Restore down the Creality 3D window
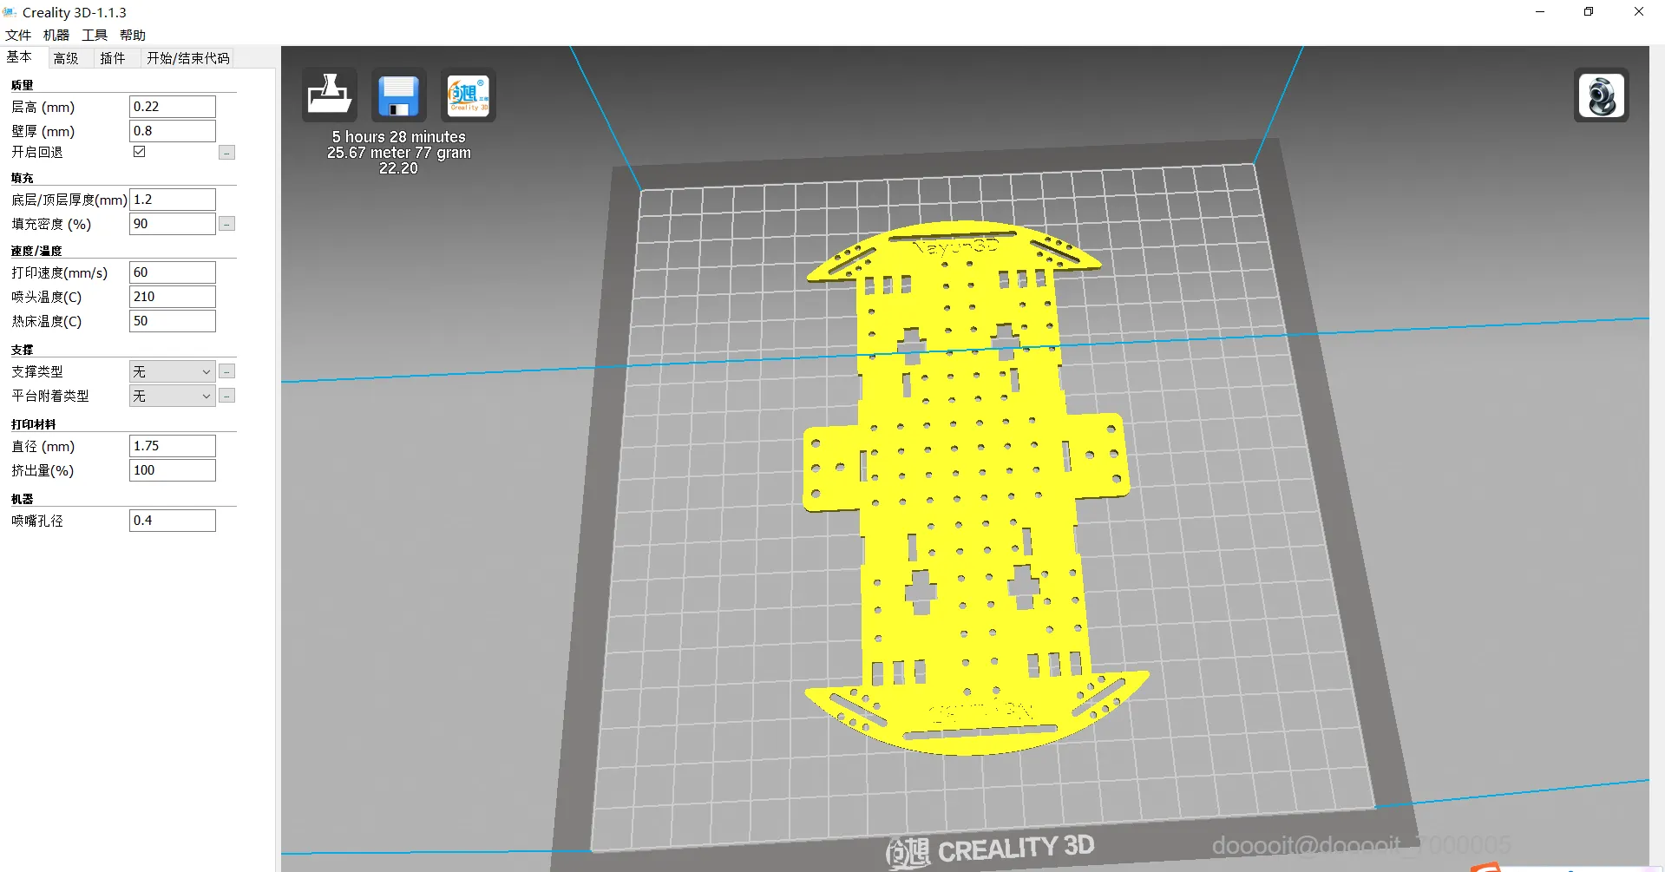 [x=1589, y=12]
